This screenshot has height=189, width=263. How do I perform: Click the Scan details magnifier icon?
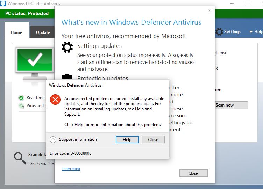coord(20,158)
